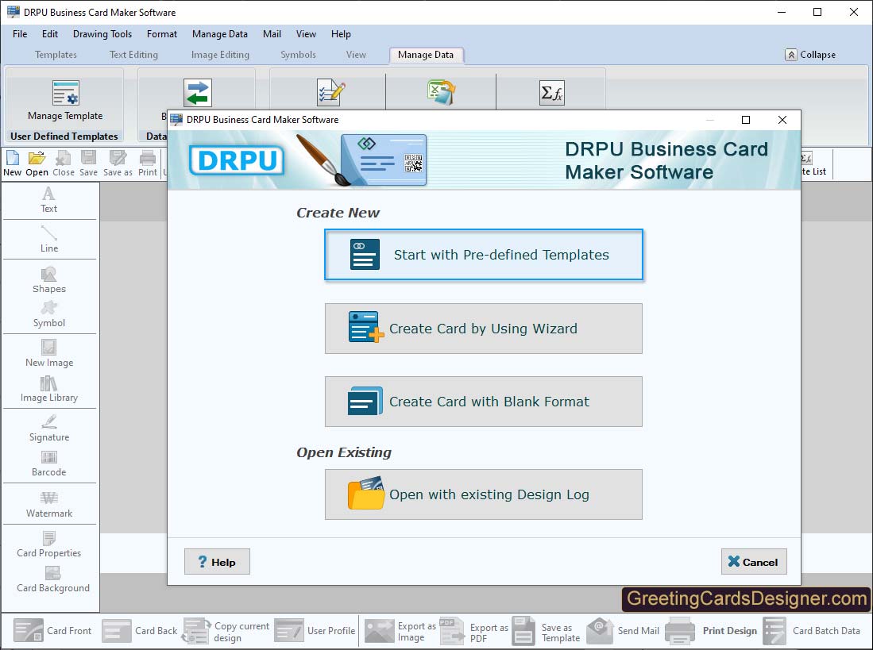
Task: Open the Image Library
Action: (49, 389)
